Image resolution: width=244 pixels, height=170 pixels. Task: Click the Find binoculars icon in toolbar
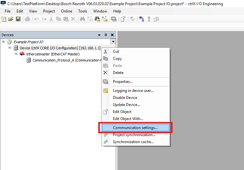(x=82, y=19)
